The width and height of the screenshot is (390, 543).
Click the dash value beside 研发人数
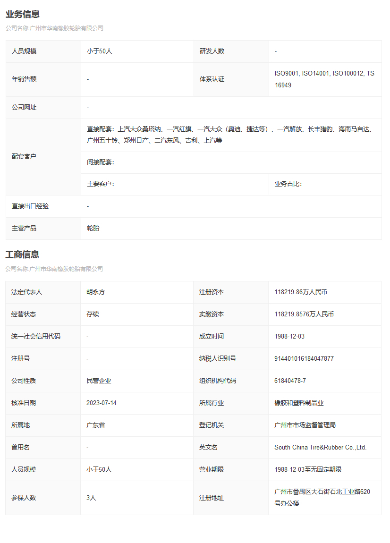[x=276, y=51]
